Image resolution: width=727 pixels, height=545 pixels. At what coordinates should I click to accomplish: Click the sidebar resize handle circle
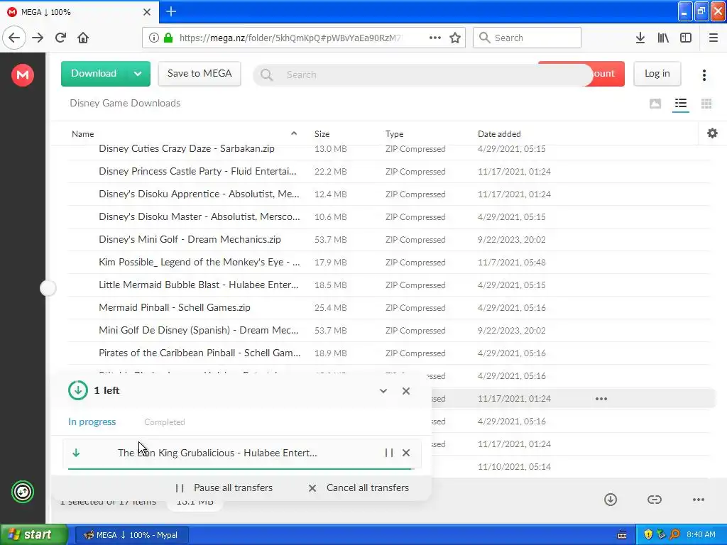click(48, 288)
